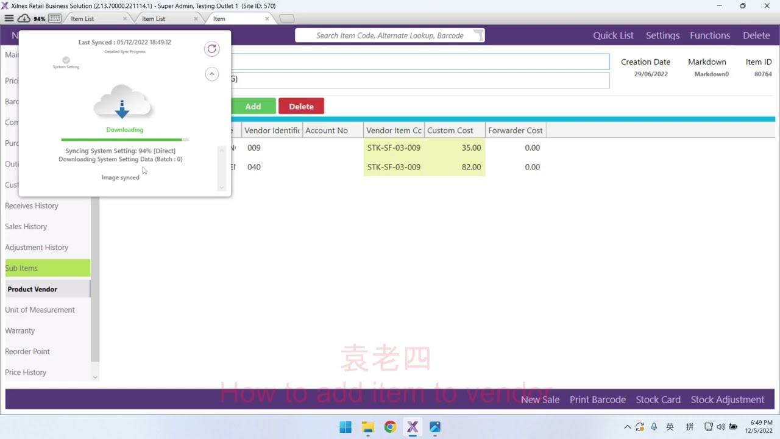This screenshot has height=439, width=780.
Task: Click the 拼 input mode indicator
Action: [x=690, y=427]
